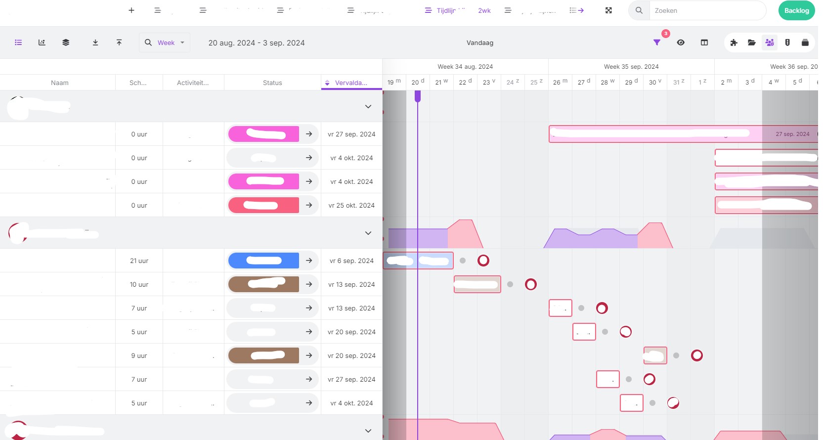
Task: Click the Vandaag button
Action: pos(480,43)
